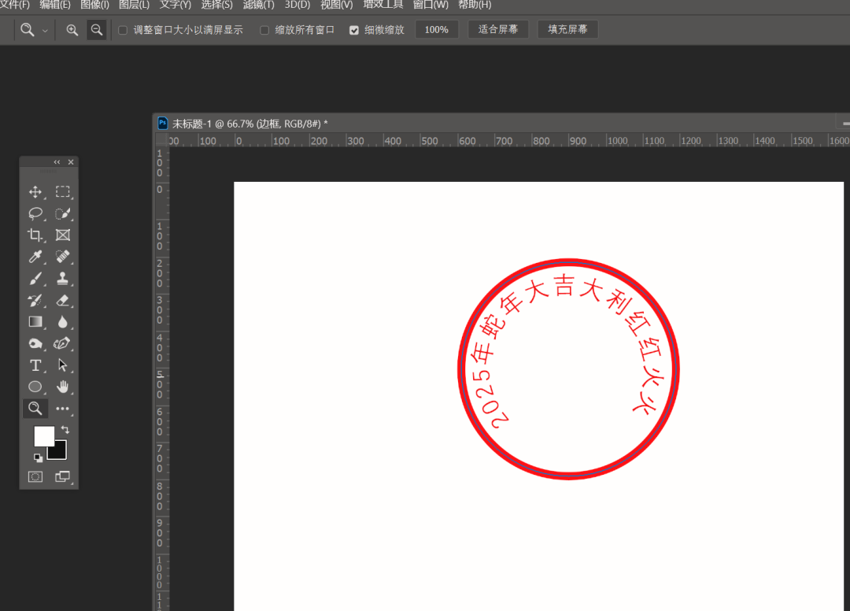Click the zoom in magnifier in options bar
The height and width of the screenshot is (611, 850).
72,30
